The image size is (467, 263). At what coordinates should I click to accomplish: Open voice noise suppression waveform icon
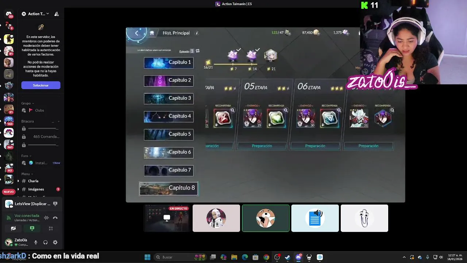pos(46,218)
